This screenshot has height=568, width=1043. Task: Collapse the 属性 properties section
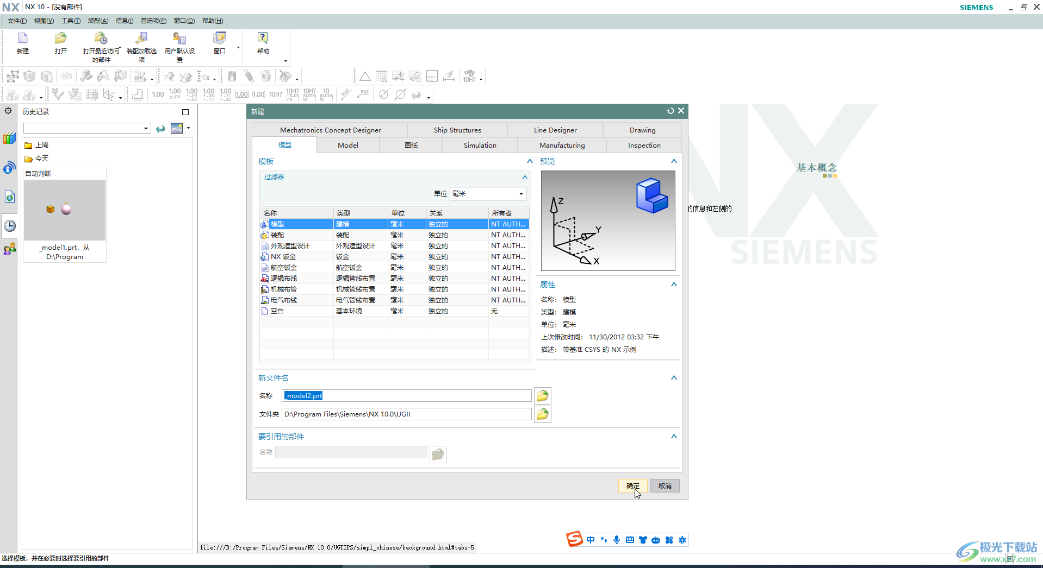point(674,285)
